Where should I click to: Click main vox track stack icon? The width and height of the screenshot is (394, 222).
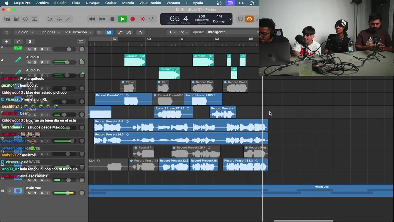point(18,191)
